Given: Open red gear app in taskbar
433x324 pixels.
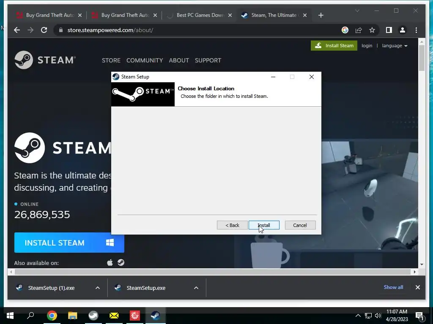Looking at the screenshot, I should 135,316.
